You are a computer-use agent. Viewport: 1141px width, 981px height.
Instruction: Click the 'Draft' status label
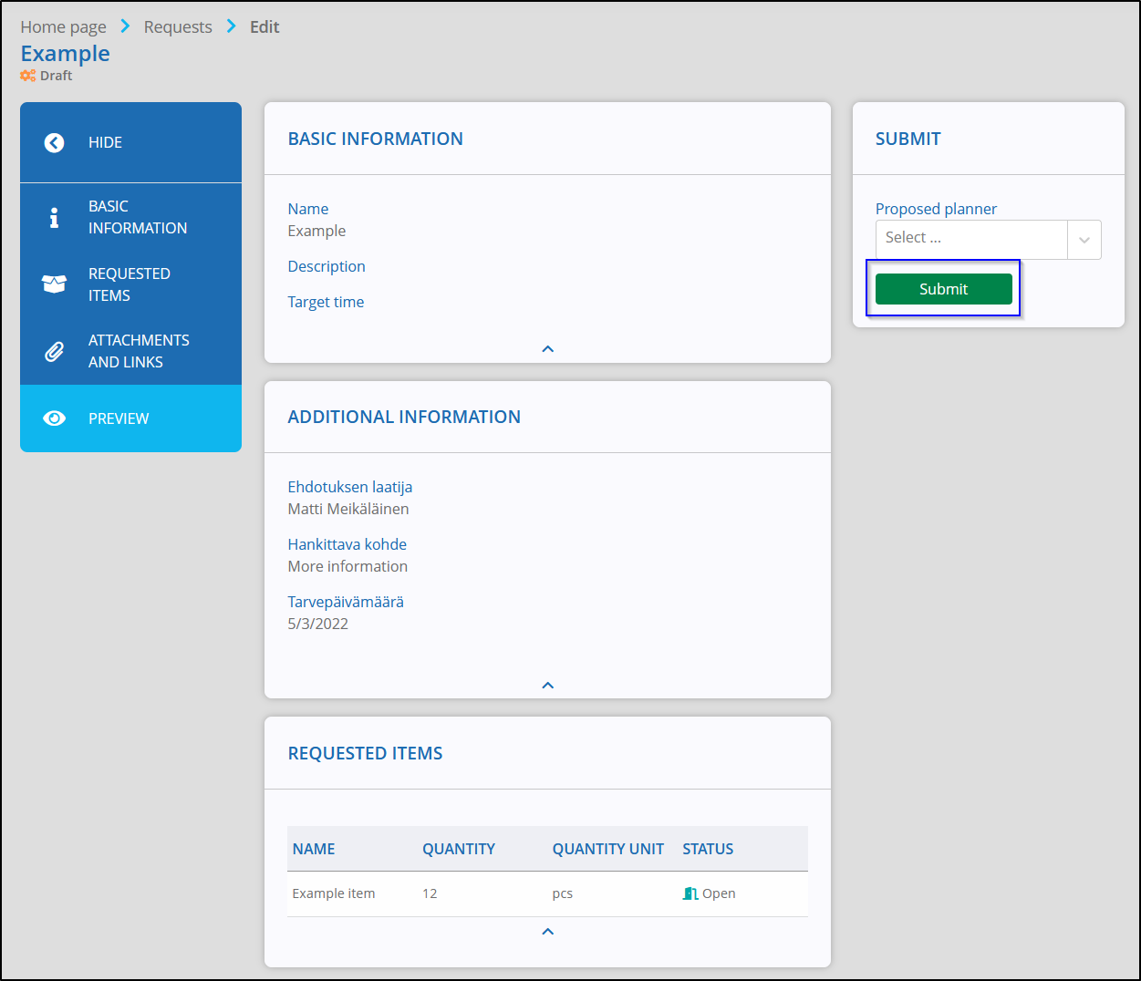point(56,76)
